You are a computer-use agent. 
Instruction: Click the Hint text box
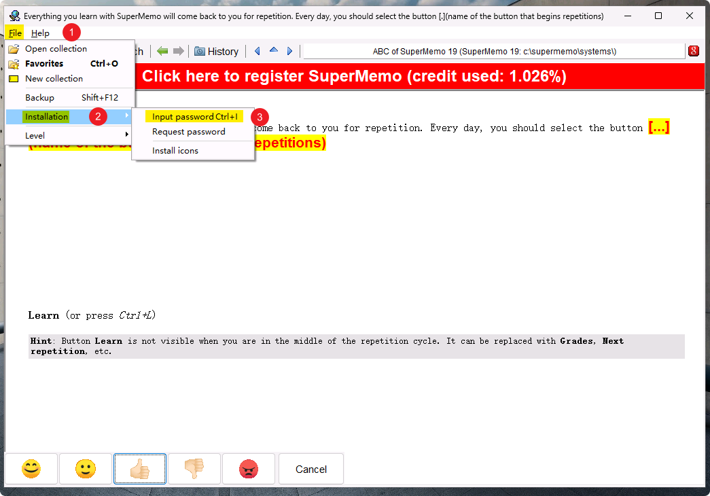pyautogui.click(x=356, y=346)
